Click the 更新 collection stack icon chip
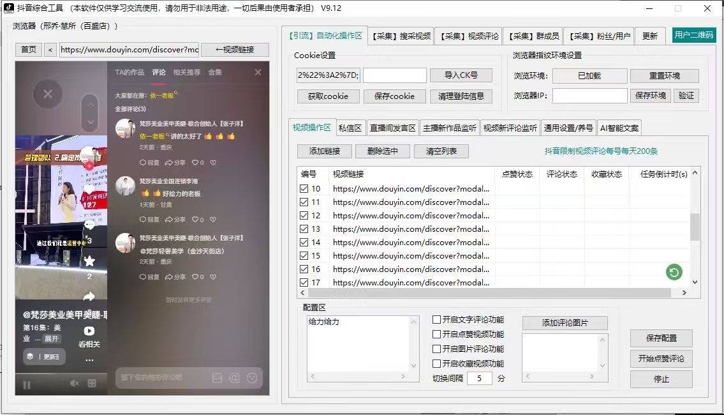The height and width of the screenshot is (415, 724). click(44, 356)
